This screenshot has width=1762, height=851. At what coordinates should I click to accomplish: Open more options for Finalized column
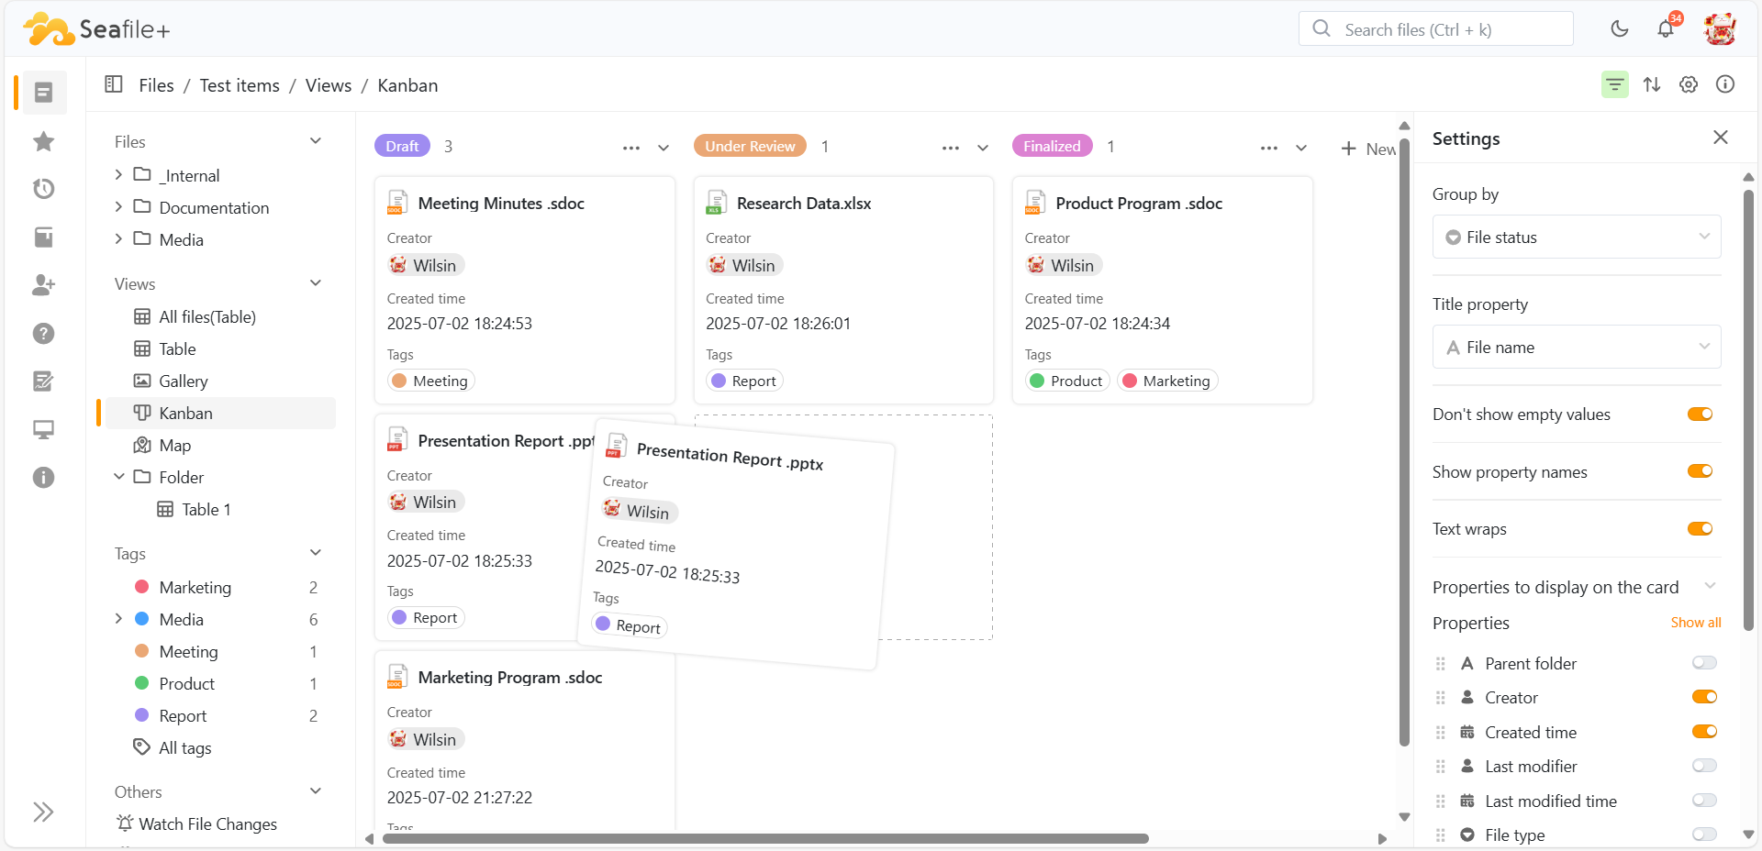click(1269, 147)
